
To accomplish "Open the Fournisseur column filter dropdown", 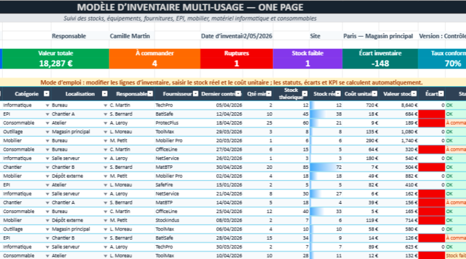I will click(x=196, y=94).
